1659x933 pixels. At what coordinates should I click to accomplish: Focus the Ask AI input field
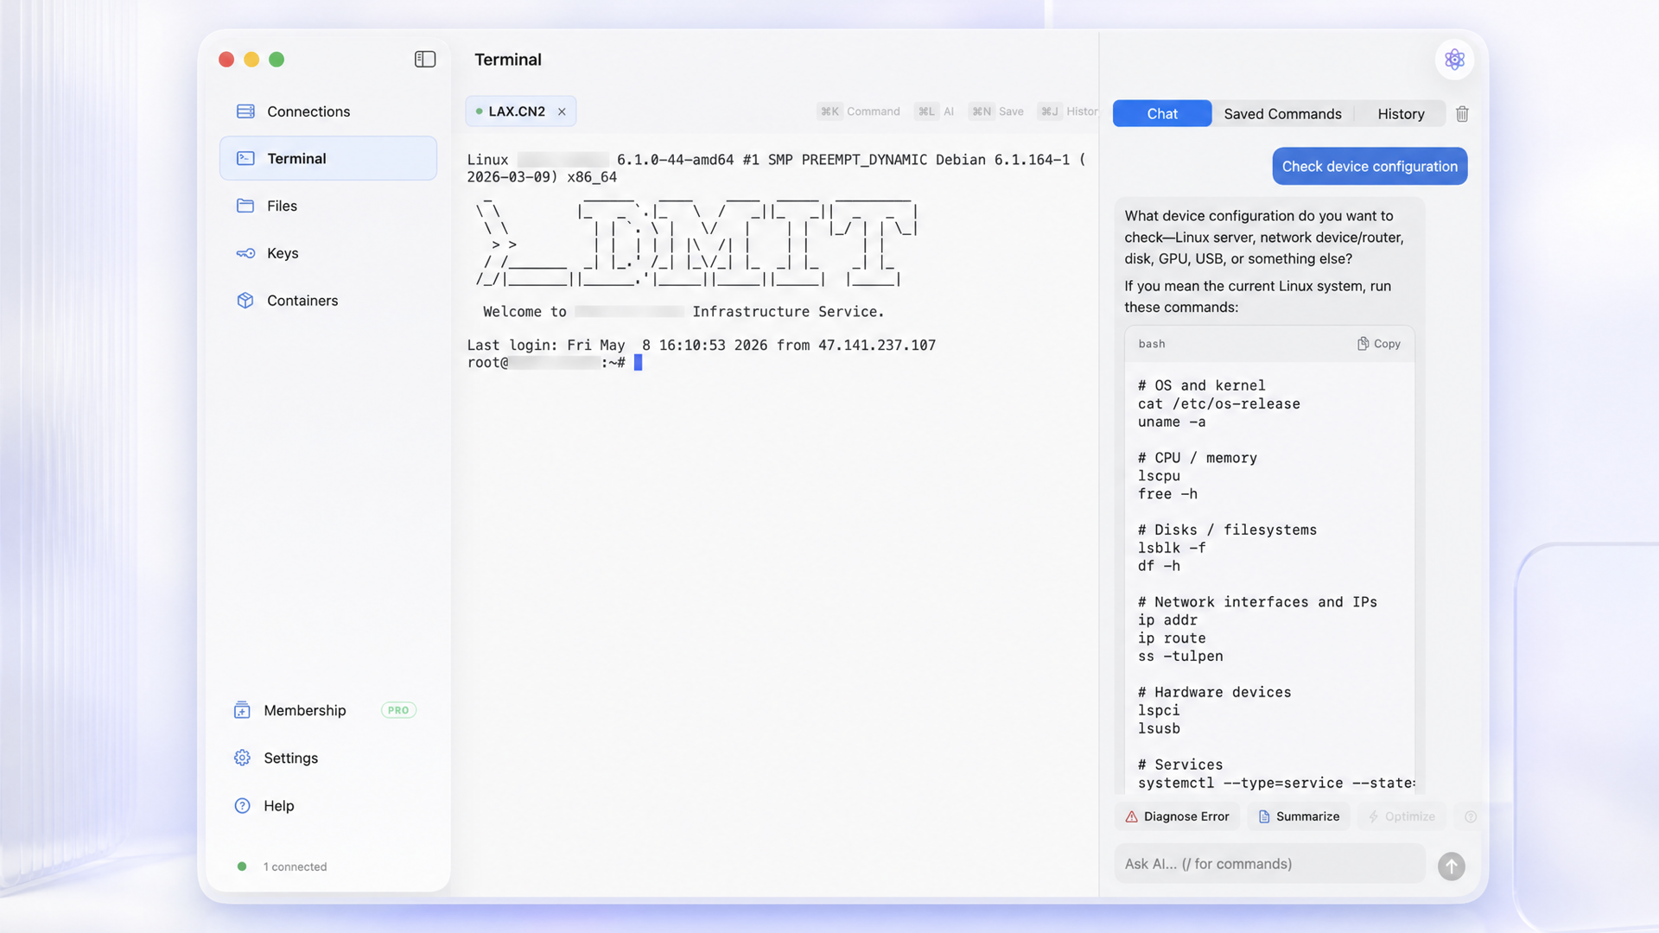pyautogui.click(x=1269, y=864)
